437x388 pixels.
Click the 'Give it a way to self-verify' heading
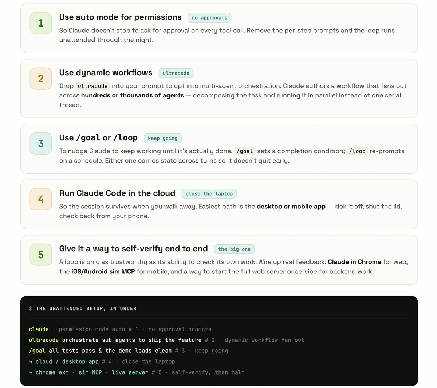coord(134,248)
